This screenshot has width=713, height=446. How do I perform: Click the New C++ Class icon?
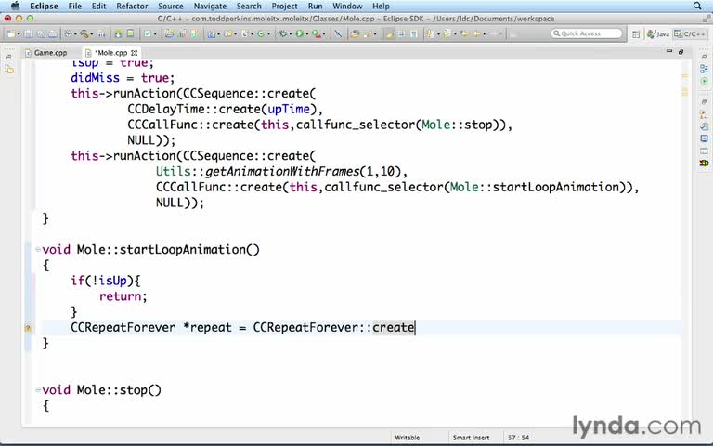coord(261,34)
